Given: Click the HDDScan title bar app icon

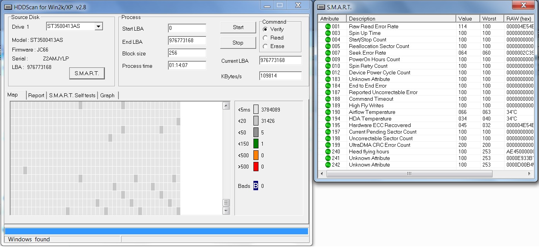Looking at the screenshot, I should point(8,7).
